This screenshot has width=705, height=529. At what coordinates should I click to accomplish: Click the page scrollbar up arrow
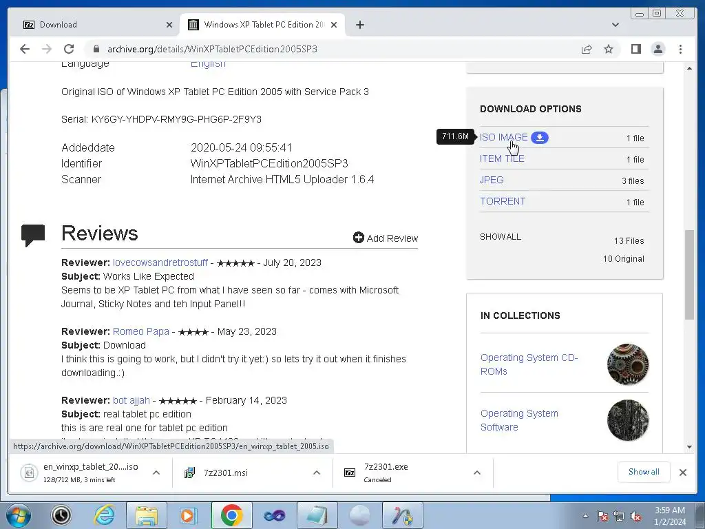[x=689, y=68]
